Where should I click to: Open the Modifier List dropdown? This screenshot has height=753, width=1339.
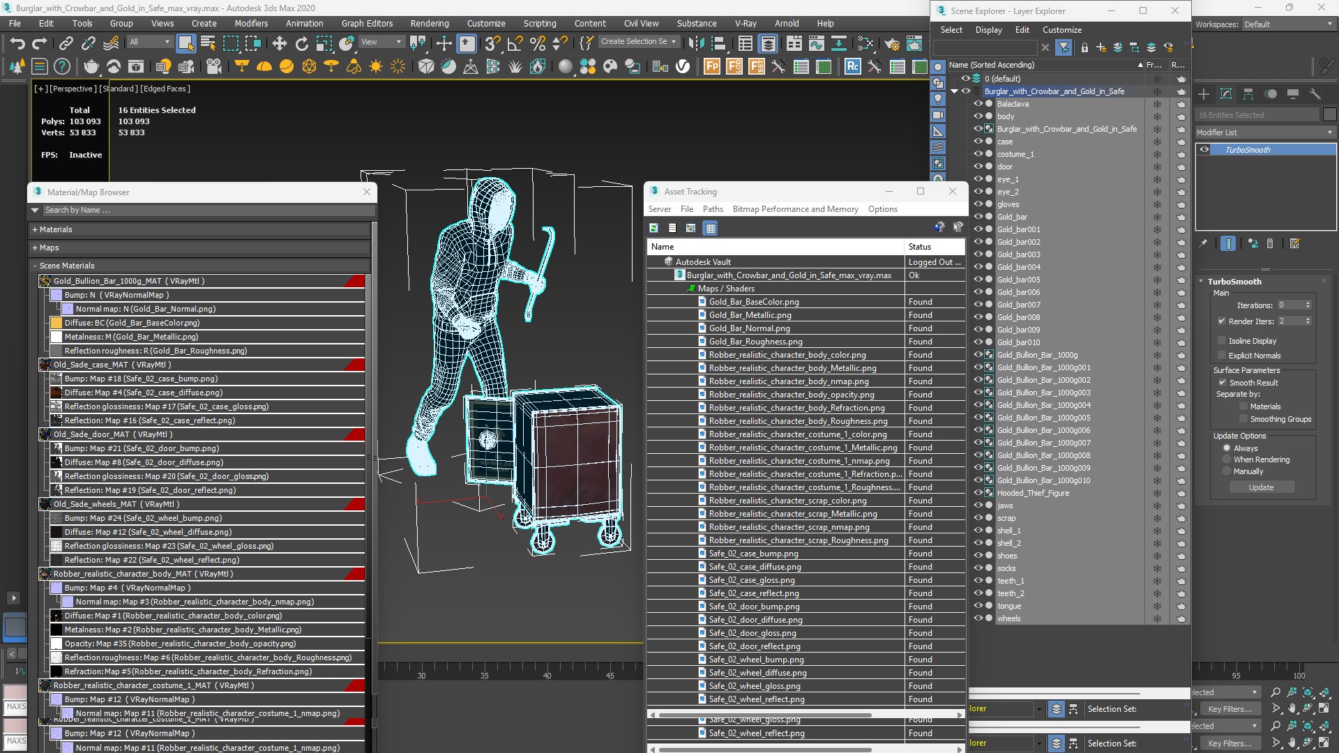[x=1265, y=132]
